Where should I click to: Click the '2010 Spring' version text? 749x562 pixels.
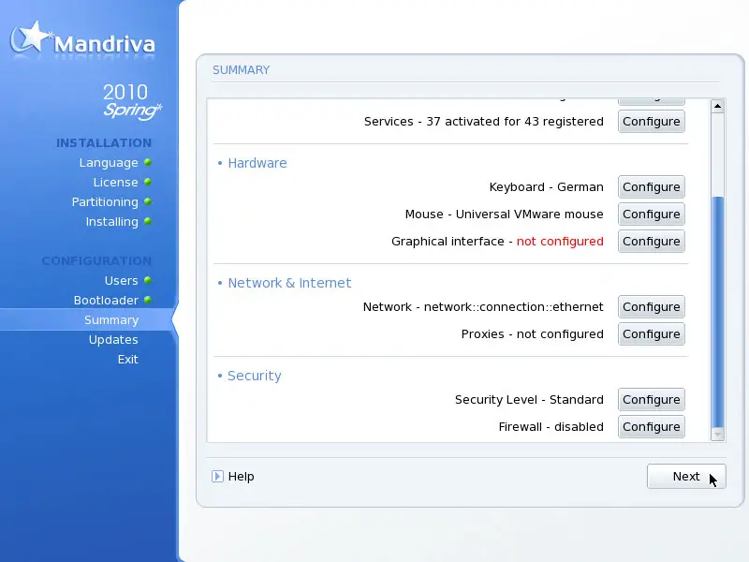point(132,101)
